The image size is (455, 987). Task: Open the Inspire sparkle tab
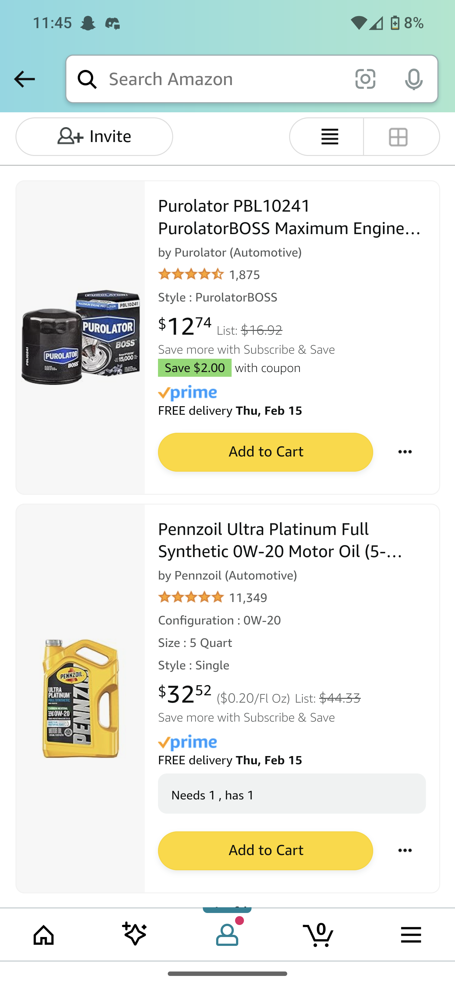coord(135,934)
